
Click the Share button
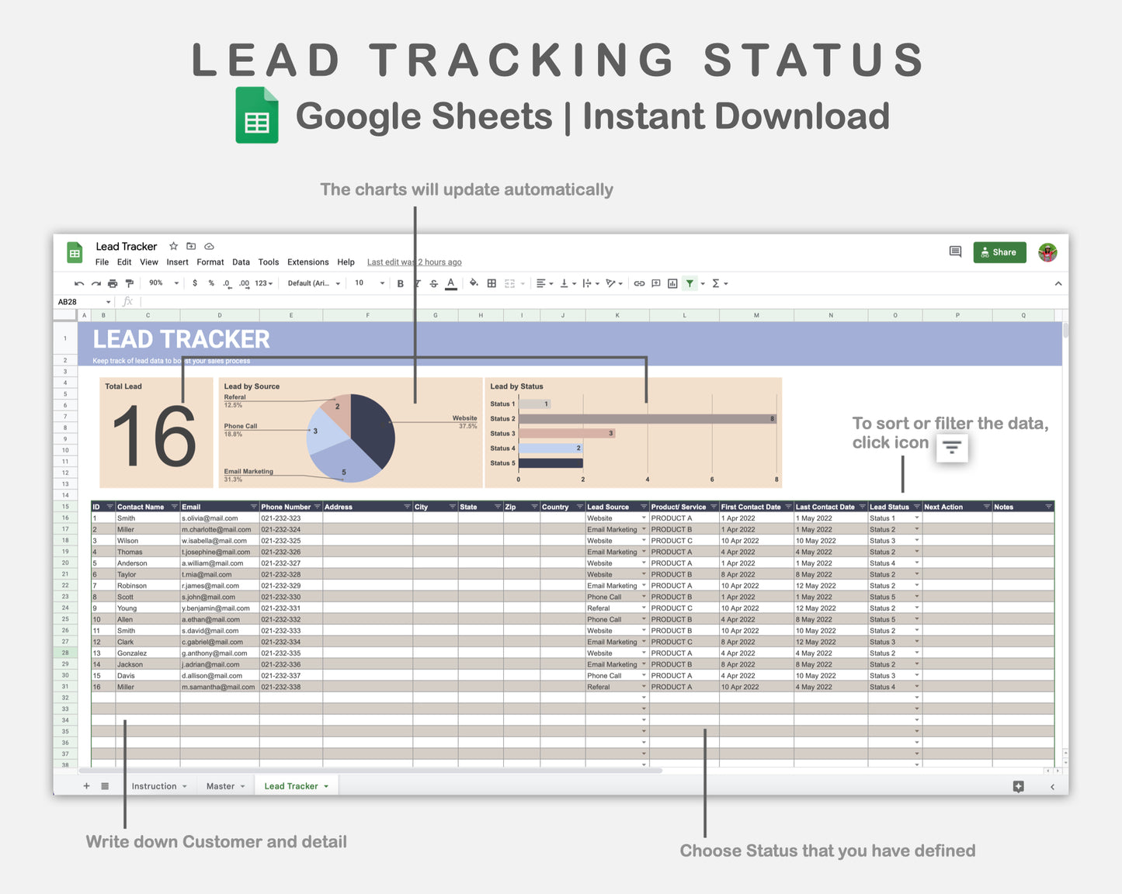999,251
